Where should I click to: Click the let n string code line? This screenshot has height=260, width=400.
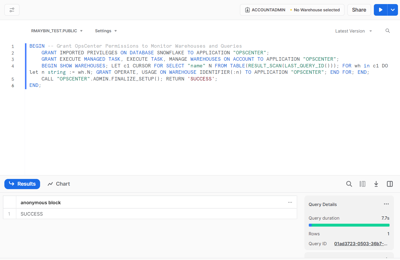(x=199, y=72)
